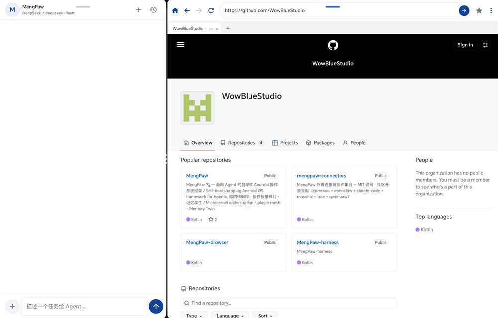Click the MengPaw avatar icon

click(x=12, y=10)
